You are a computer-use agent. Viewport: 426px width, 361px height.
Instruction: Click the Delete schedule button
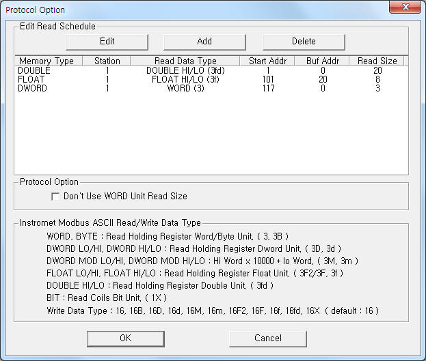coord(304,42)
